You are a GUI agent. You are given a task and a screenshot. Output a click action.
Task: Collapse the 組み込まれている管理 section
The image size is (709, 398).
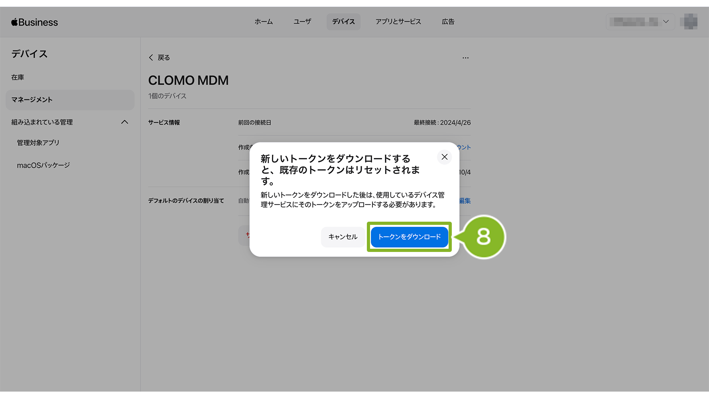[x=124, y=122]
